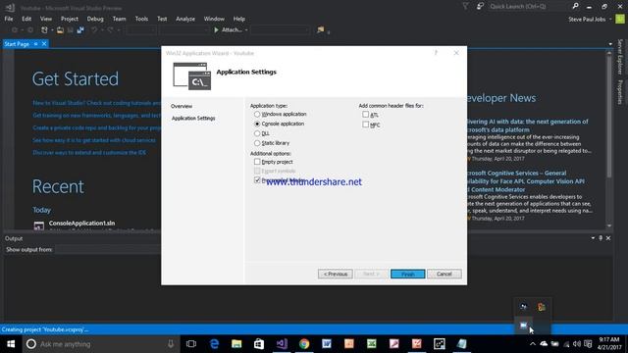Expand the New Project icon dropdown arrow
This screenshot has height=353, width=628.
[x=52, y=30]
